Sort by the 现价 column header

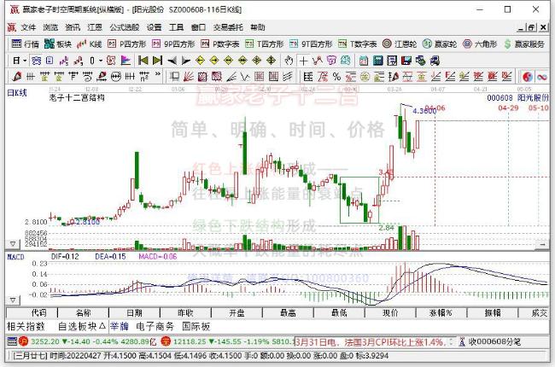click(x=390, y=313)
